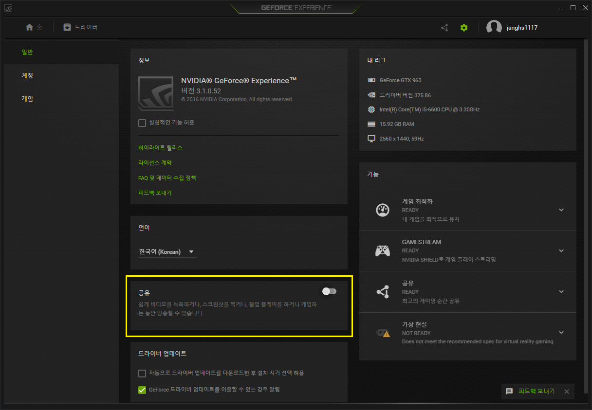Screen dimensions: 592x410
Task: Open FAQ 및 데이터 수집 정책 link
Action: click(x=167, y=178)
